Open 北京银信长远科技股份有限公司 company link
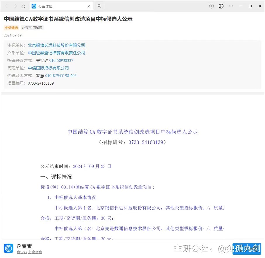Viewport: 265px width, 258px height. [56, 45]
